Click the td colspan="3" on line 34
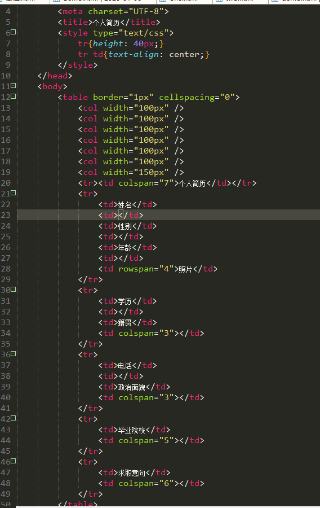This screenshot has height=508, width=320. click(x=151, y=334)
